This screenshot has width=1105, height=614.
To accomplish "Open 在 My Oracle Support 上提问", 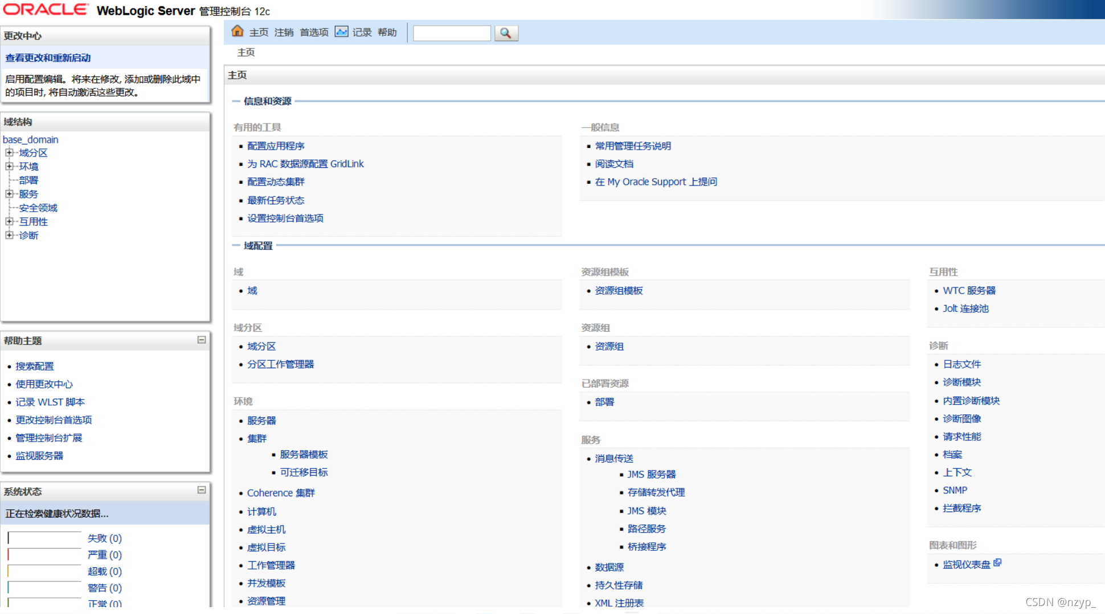I will pyautogui.click(x=656, y=182).
